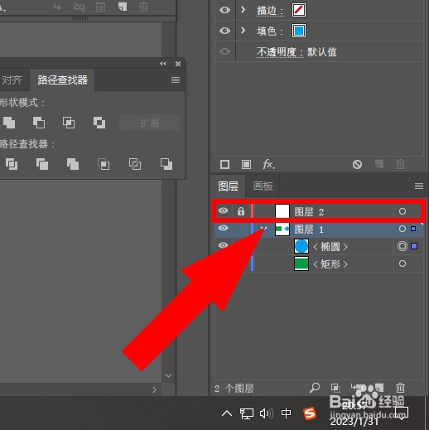
Task: Open the Pathfinder panel menu
Action: pos(176,80)
